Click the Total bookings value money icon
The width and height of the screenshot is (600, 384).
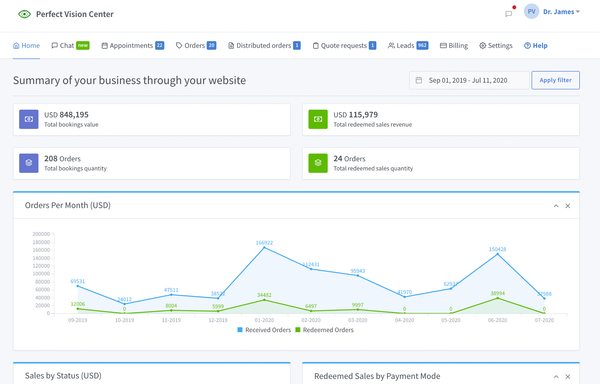(29, 119)
